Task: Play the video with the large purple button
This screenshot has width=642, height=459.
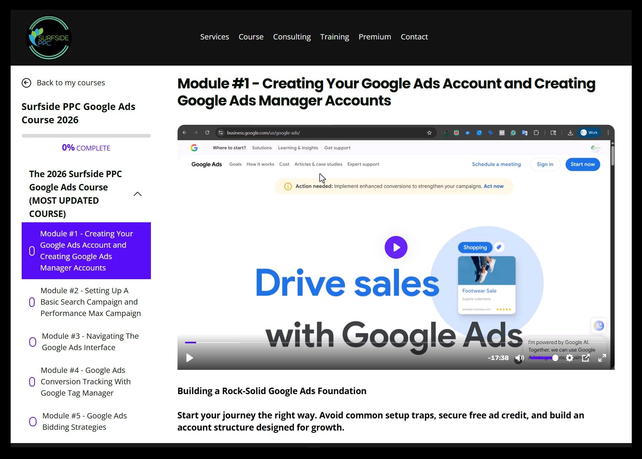Action: tap(396, 247)
